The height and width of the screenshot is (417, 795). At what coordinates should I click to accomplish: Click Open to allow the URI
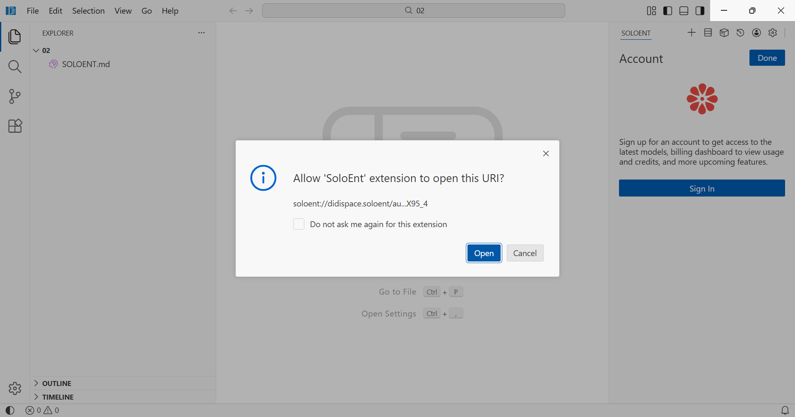[484, 253]
